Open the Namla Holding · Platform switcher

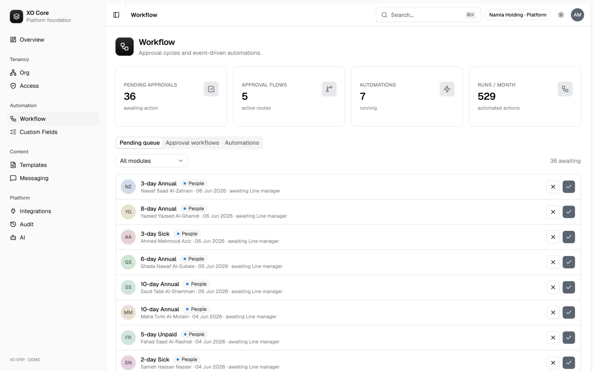pyautogui.click(x=518, y=15)
